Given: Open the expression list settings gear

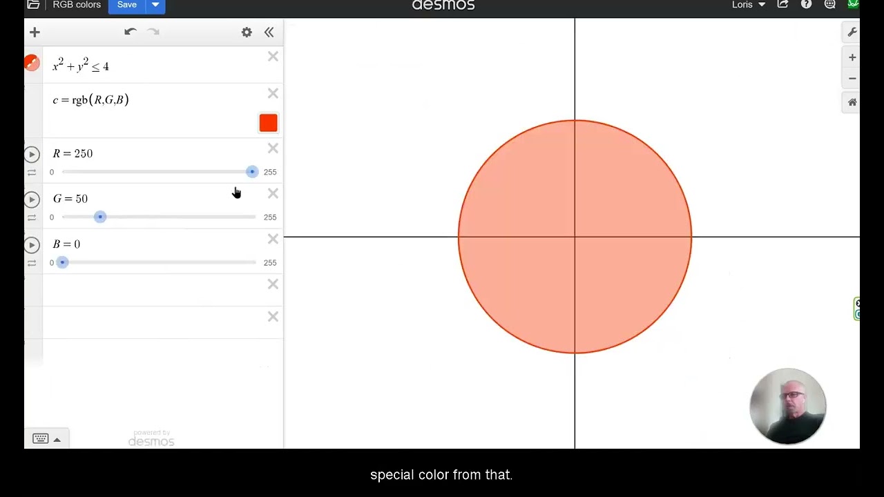Looking at the screenshot, I should pyautogui.click(x=247, y=32).
